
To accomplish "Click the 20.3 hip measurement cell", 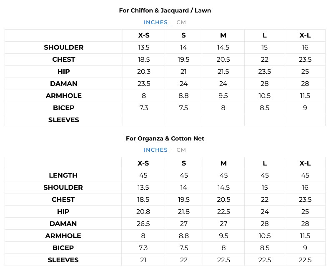I will (144, 72).
